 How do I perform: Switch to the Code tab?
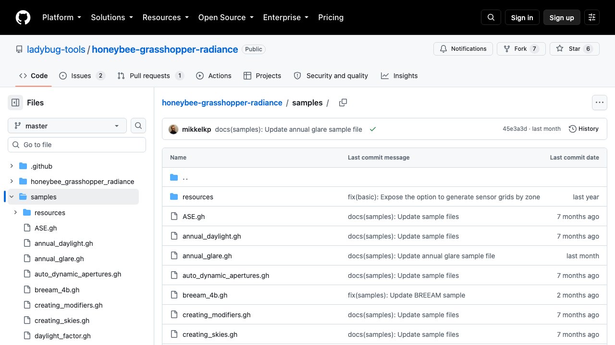34,76
